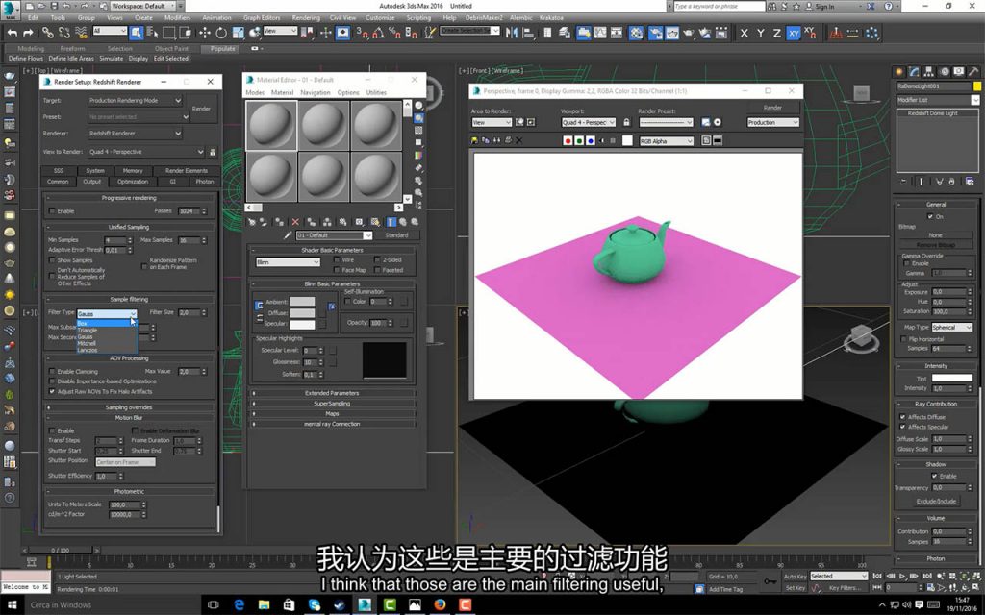Choose the Select and Move tool

[x=205, y=33]
